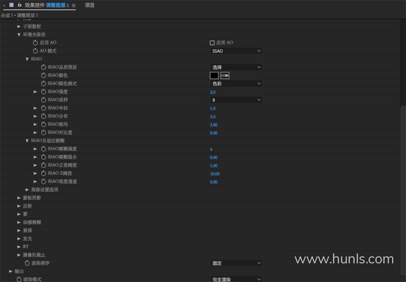Click SSAO模糊强度 value 4

pos(211,149)
